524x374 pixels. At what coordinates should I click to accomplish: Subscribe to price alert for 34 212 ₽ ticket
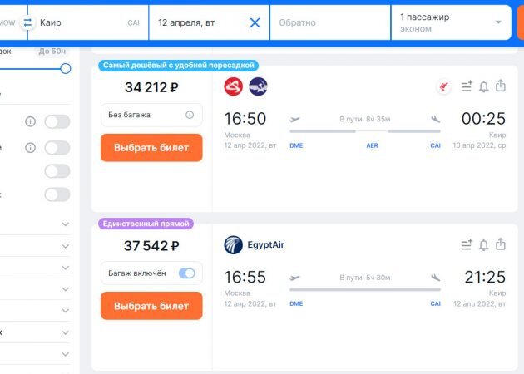pos(483,86)
